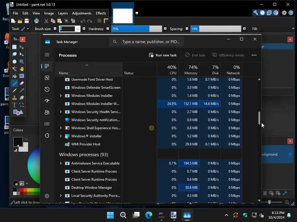Select the Lasso Select tool in paint.net
Image resolution: width=297 pixels, height=222 pixels.
(x=15, y=54)
